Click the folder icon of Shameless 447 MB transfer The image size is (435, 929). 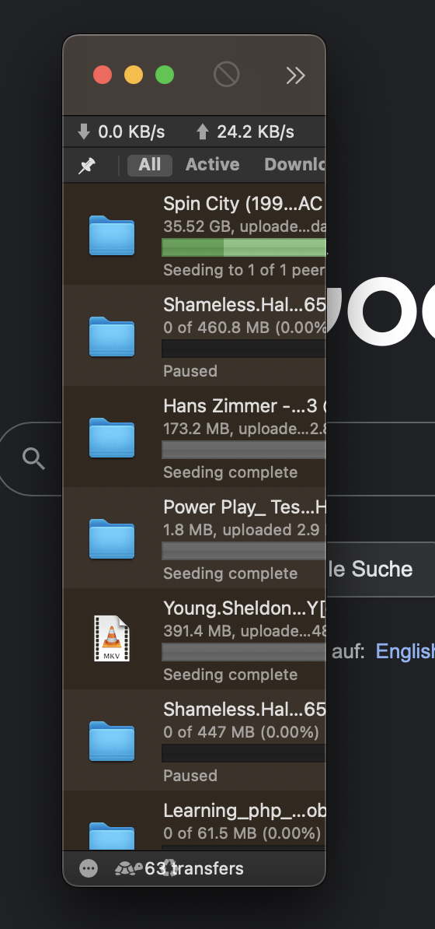112,741
